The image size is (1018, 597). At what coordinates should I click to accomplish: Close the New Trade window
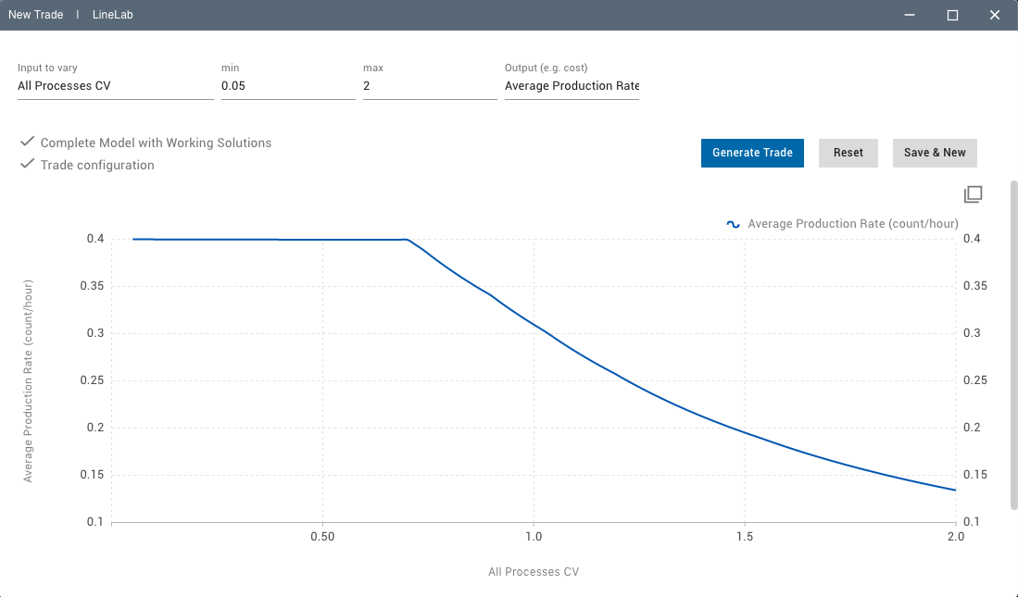point(995,16)
